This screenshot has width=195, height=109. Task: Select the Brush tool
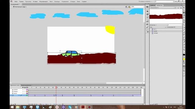pyautogui.click(x=184, y=32)
